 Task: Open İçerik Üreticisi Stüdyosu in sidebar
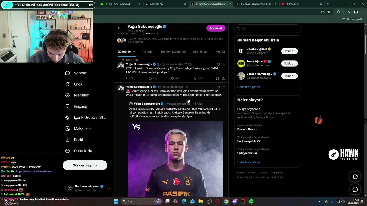pos(86,118)
